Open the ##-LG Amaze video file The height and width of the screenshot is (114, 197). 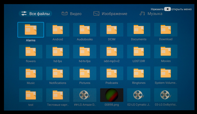[x=85, y=95]
